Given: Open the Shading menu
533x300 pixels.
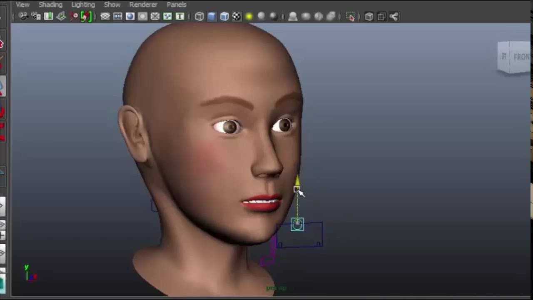Looking at the screenshot, I should (50, 5).
